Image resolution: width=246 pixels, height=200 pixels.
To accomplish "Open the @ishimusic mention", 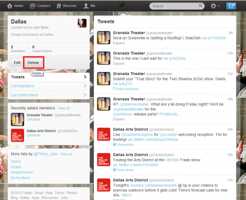I will coord(122,114).
